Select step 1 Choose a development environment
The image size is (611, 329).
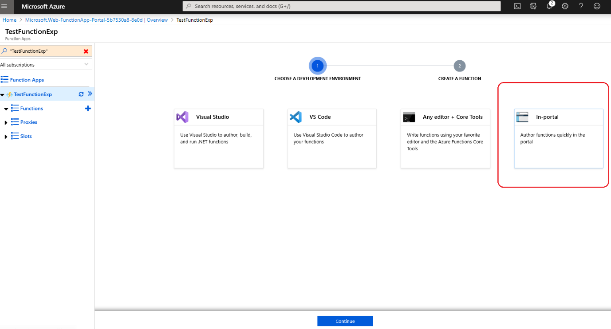point(318,66)
